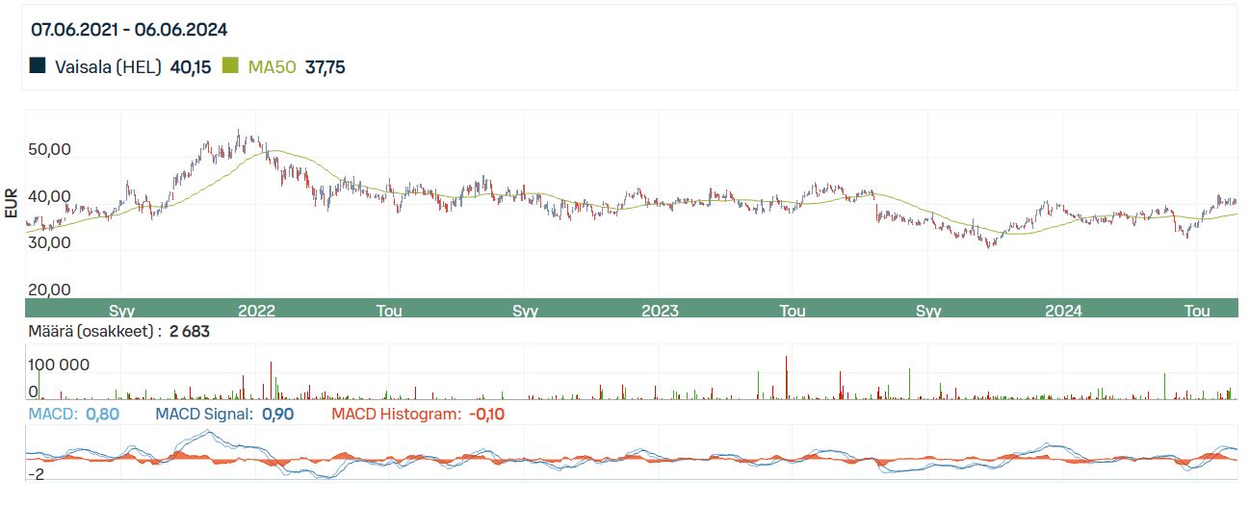1250x505 pixels.
Task: Click the MACD Histogram label
Action: click(395, 415)
